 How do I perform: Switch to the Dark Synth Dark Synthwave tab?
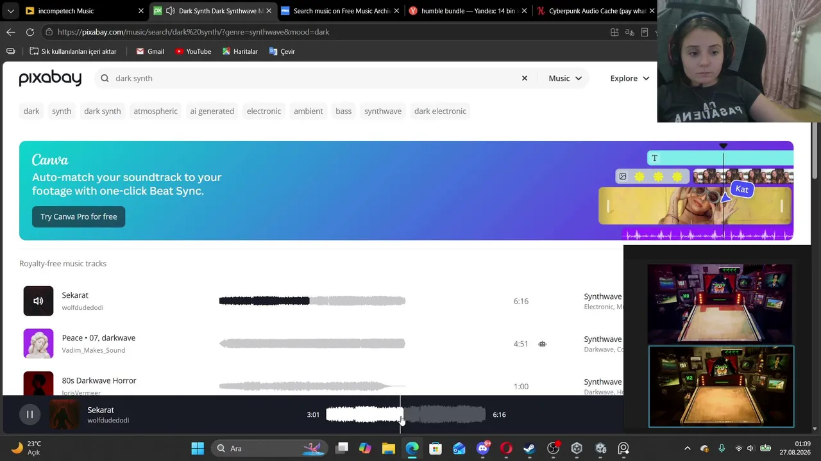[x=212, y=11]
